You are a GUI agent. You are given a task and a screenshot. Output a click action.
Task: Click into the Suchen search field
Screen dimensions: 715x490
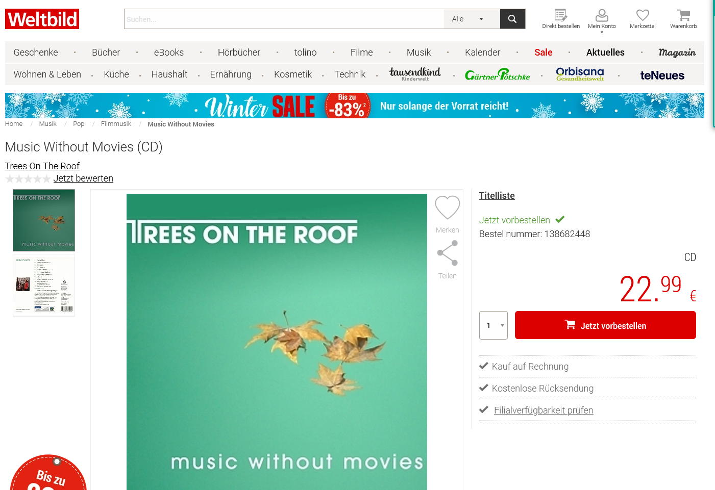tap(284, 19)
